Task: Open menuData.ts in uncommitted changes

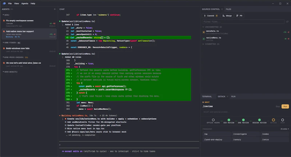Action: click(246, 32)
